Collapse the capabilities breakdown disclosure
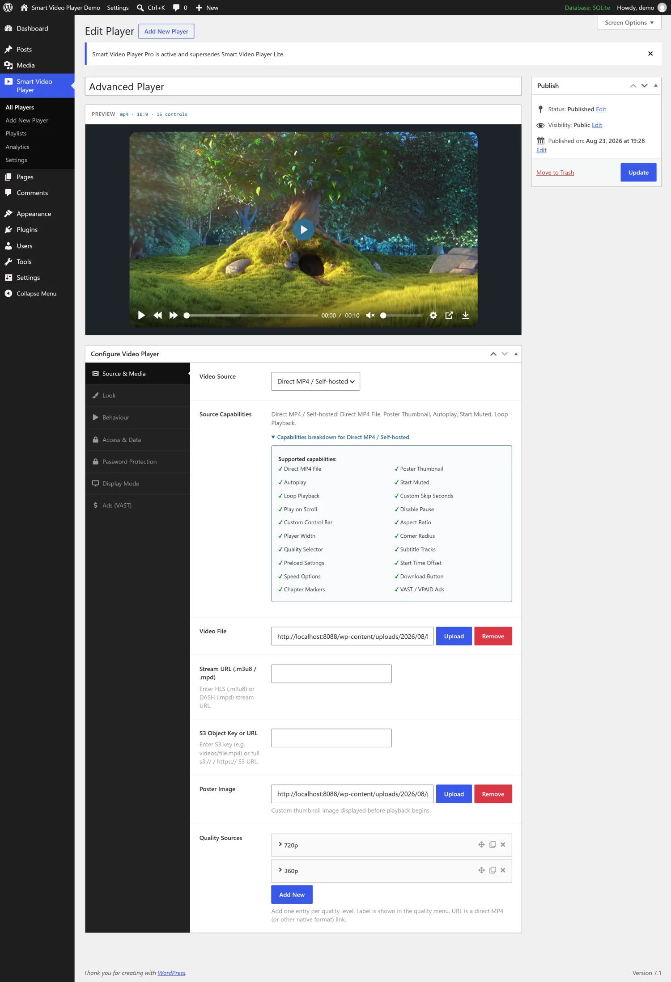671x982 pixels. click(x=340, y=437)
